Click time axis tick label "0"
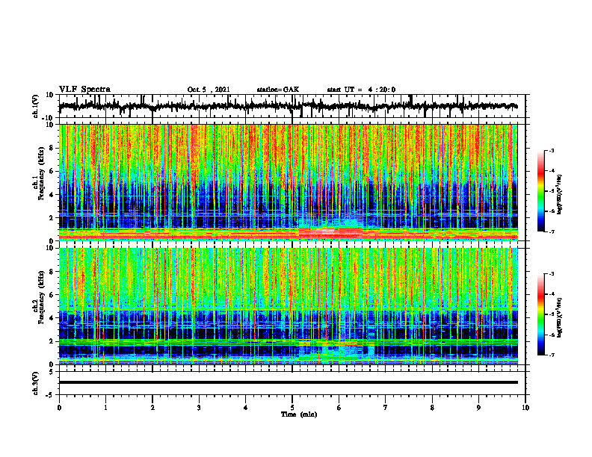 [59, 408]
